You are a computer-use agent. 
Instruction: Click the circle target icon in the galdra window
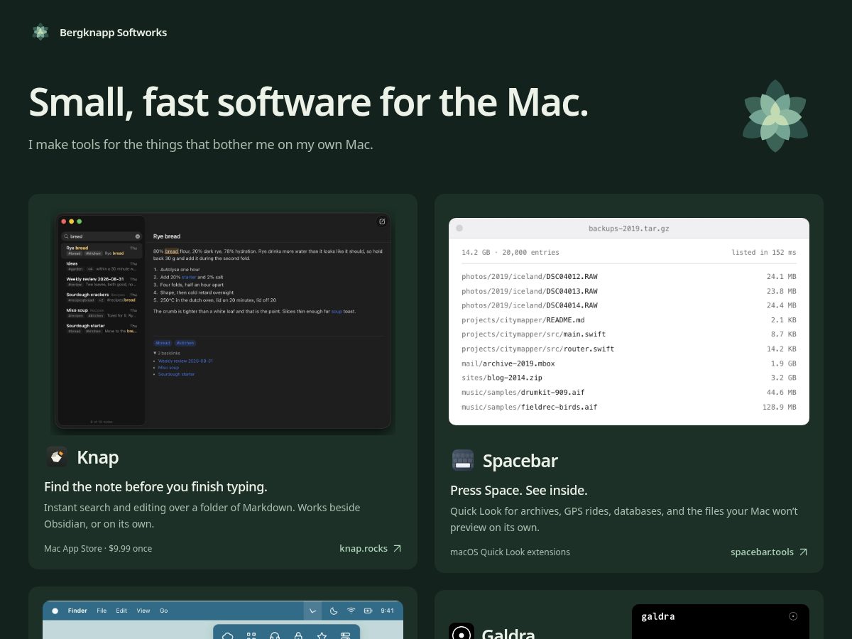(x=793, y=616)
